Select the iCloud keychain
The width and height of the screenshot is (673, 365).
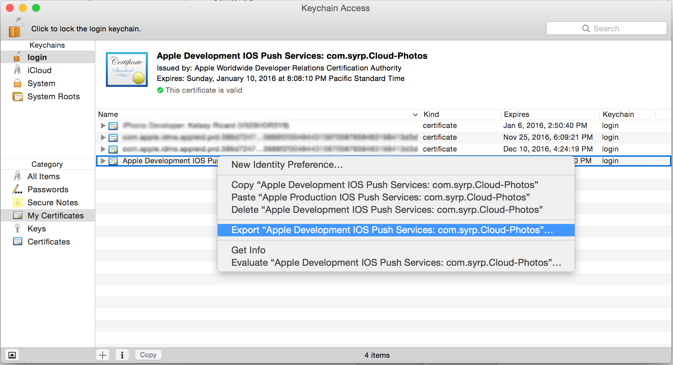click(48, 70)
